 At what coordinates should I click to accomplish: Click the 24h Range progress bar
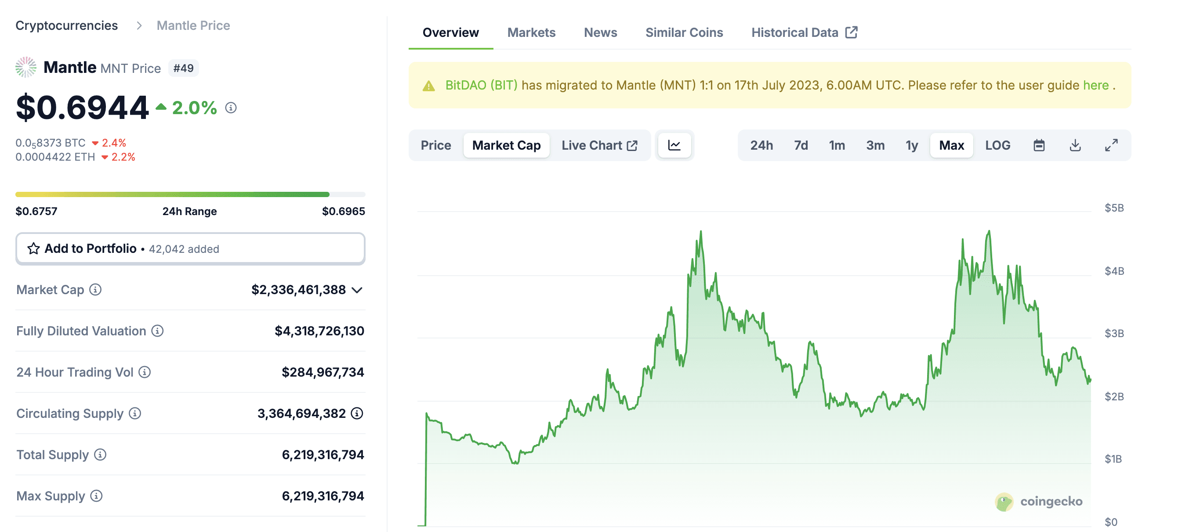pyautogui.click(x=190, y=194)
